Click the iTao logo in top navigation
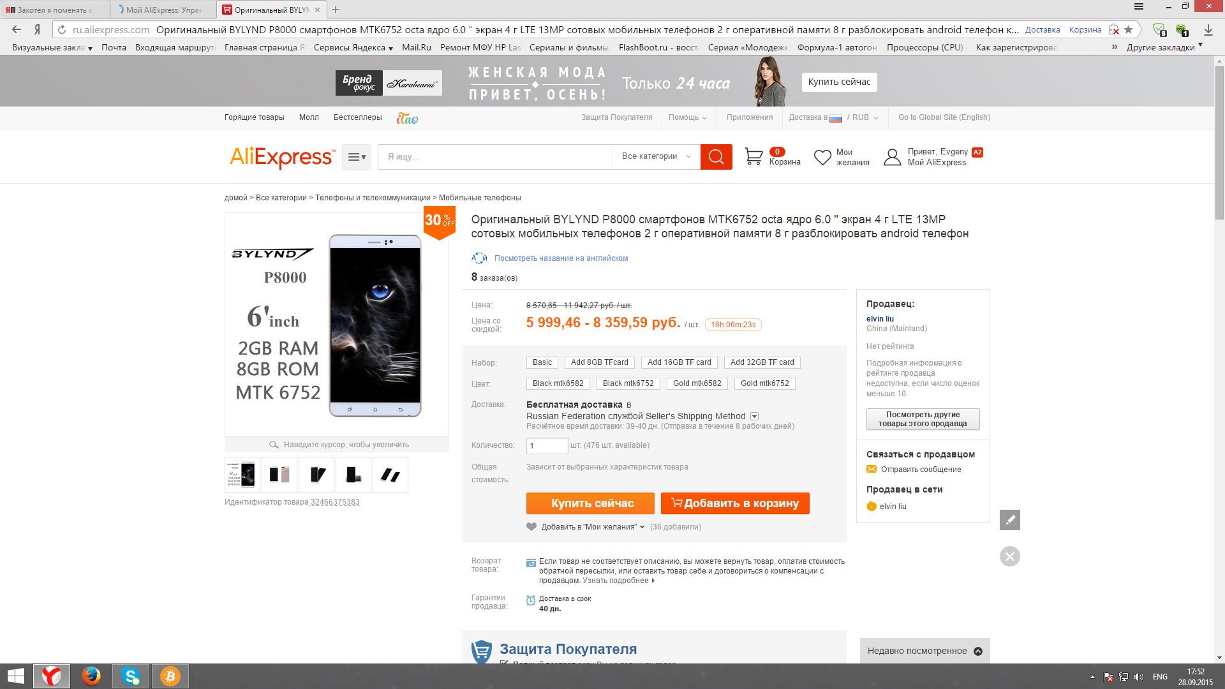Screen dimensions: 1225x689 click(407, 118)
